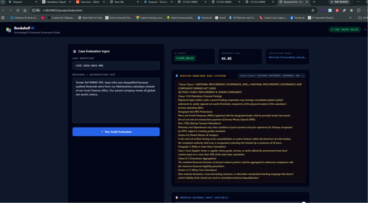Close the Hackathon UiPath tab
The height and width of the screenshot is (203, 368).
70,2
